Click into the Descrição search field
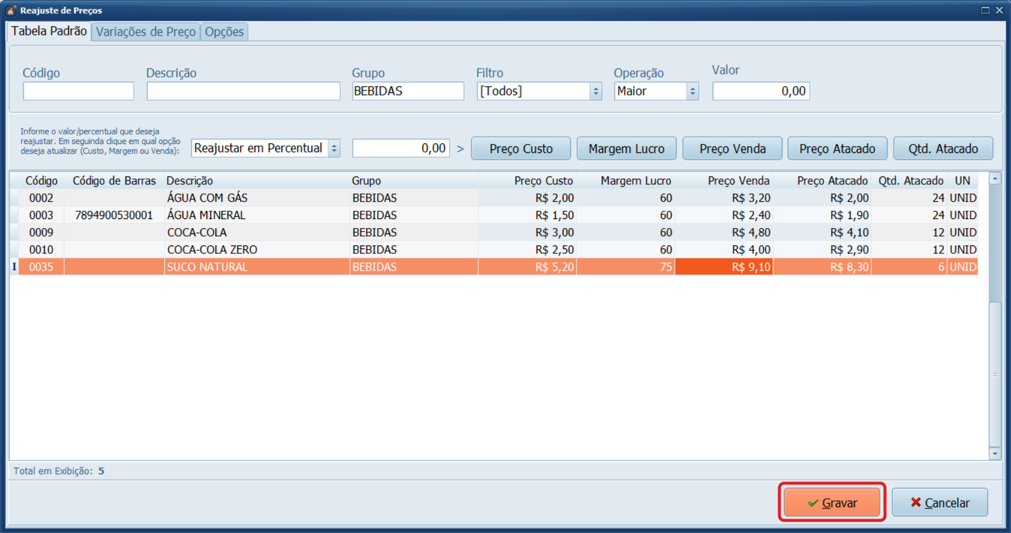 [x=243, y=91]
